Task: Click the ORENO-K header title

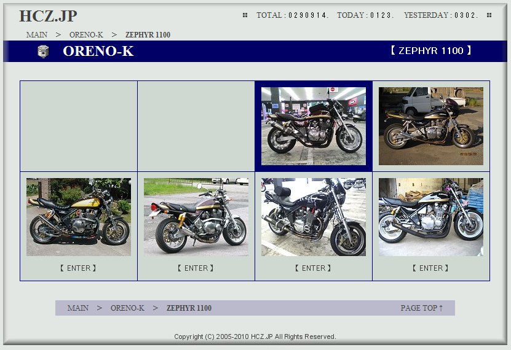Action: (98, 51)
